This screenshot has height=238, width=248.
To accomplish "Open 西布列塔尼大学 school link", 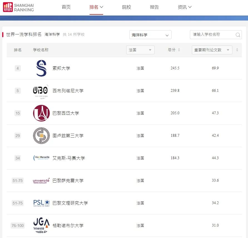I will [68, 91].
